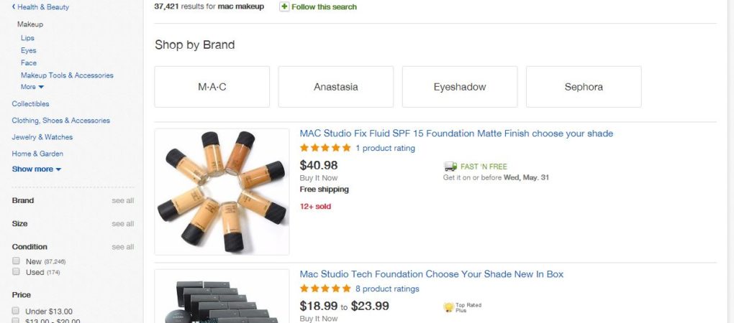See all Brand filter options
Viewport: 734px width, 323px height.
click(122, 201)
